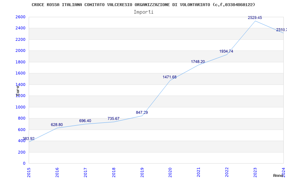Select the 628.80 data label

57,125
